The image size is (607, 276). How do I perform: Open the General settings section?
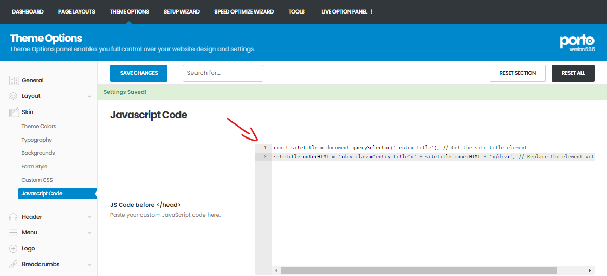tap(33, 80)
